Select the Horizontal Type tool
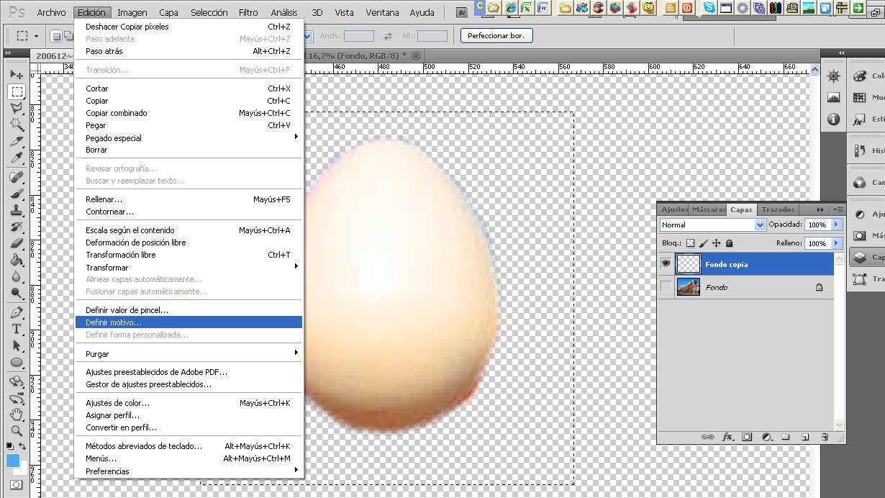This screenshot has width=885, height=498. (x=17, y=329)
